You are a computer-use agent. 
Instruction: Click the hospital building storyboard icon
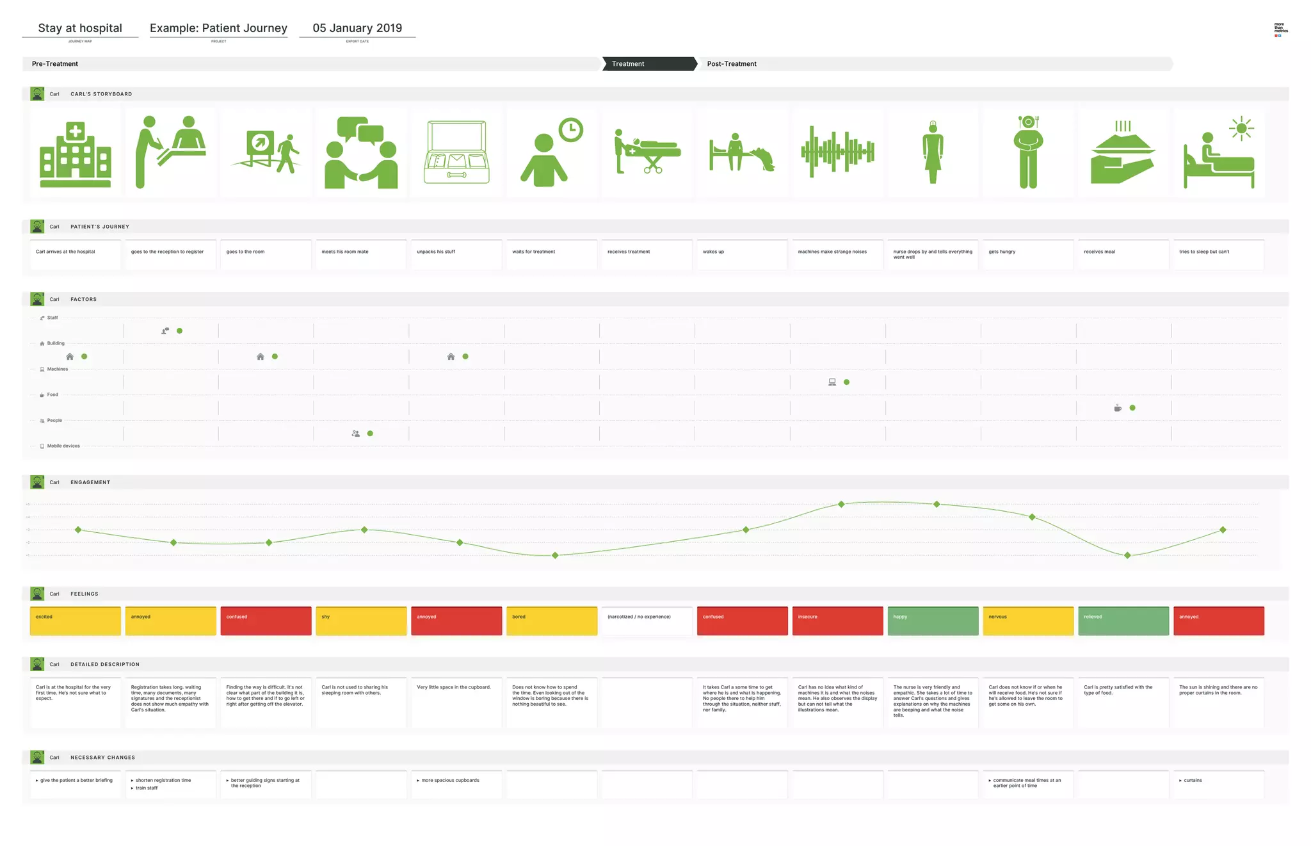point(76,154)
